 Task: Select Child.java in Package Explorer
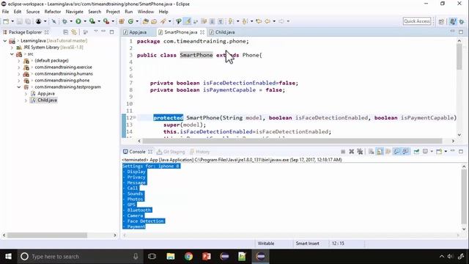(x=47, y=100)
